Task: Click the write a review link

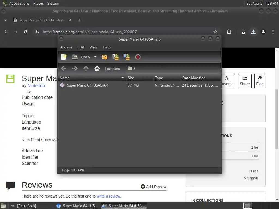Action: [x=108, y=196]
